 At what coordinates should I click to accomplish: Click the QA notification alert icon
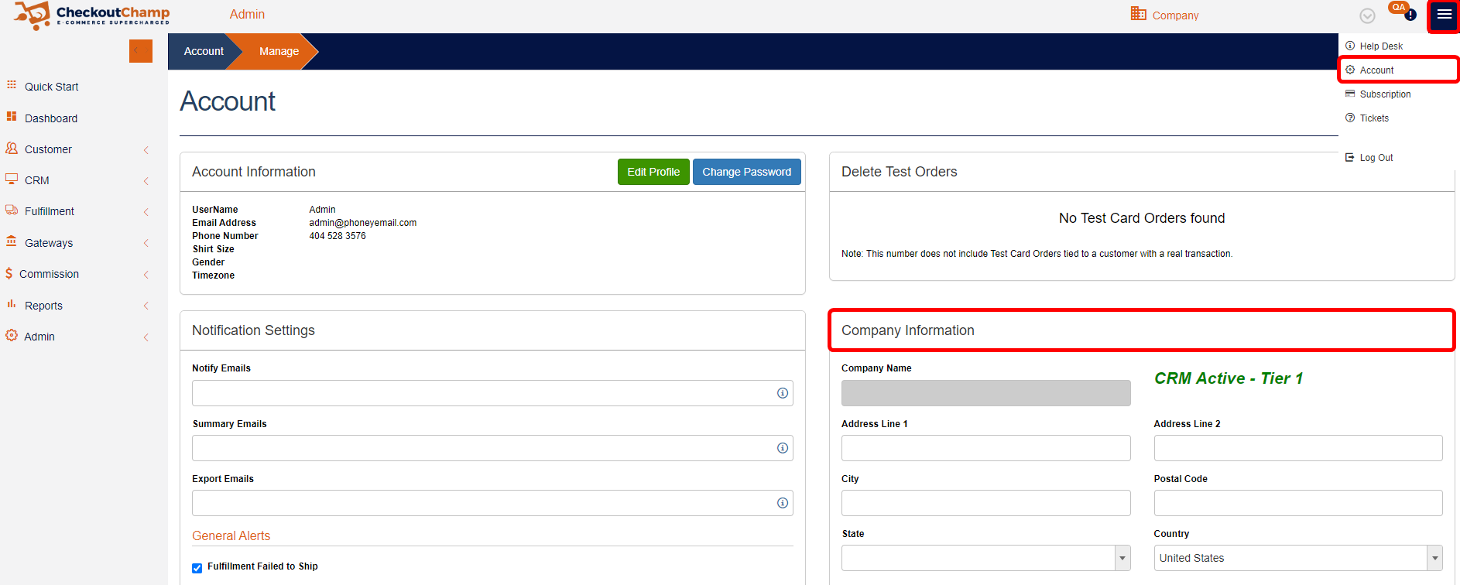(1410, 14)
